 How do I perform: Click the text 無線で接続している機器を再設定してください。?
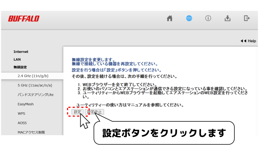coord(115,64)
